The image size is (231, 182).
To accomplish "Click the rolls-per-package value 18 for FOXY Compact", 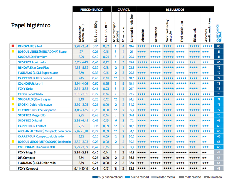I will click(116, 168).
